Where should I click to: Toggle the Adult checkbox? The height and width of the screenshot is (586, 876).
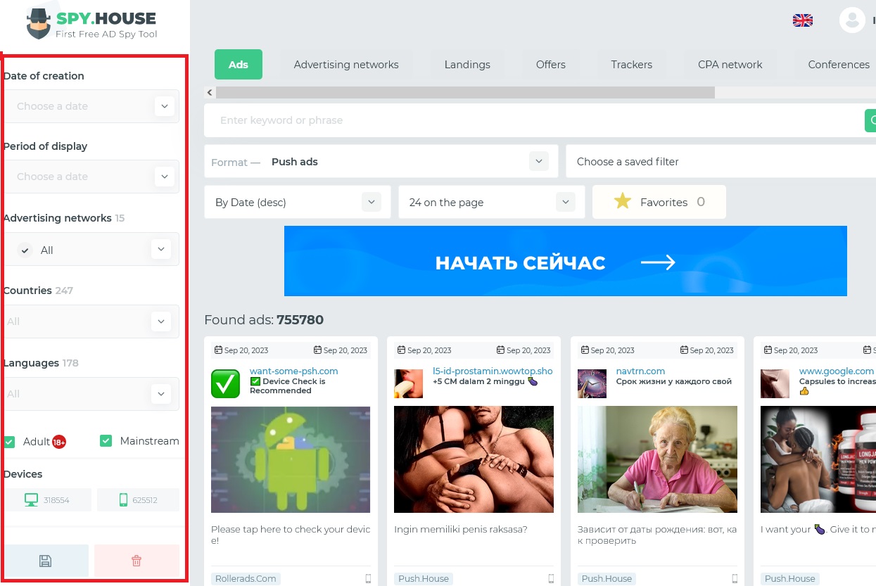(10, 442)
